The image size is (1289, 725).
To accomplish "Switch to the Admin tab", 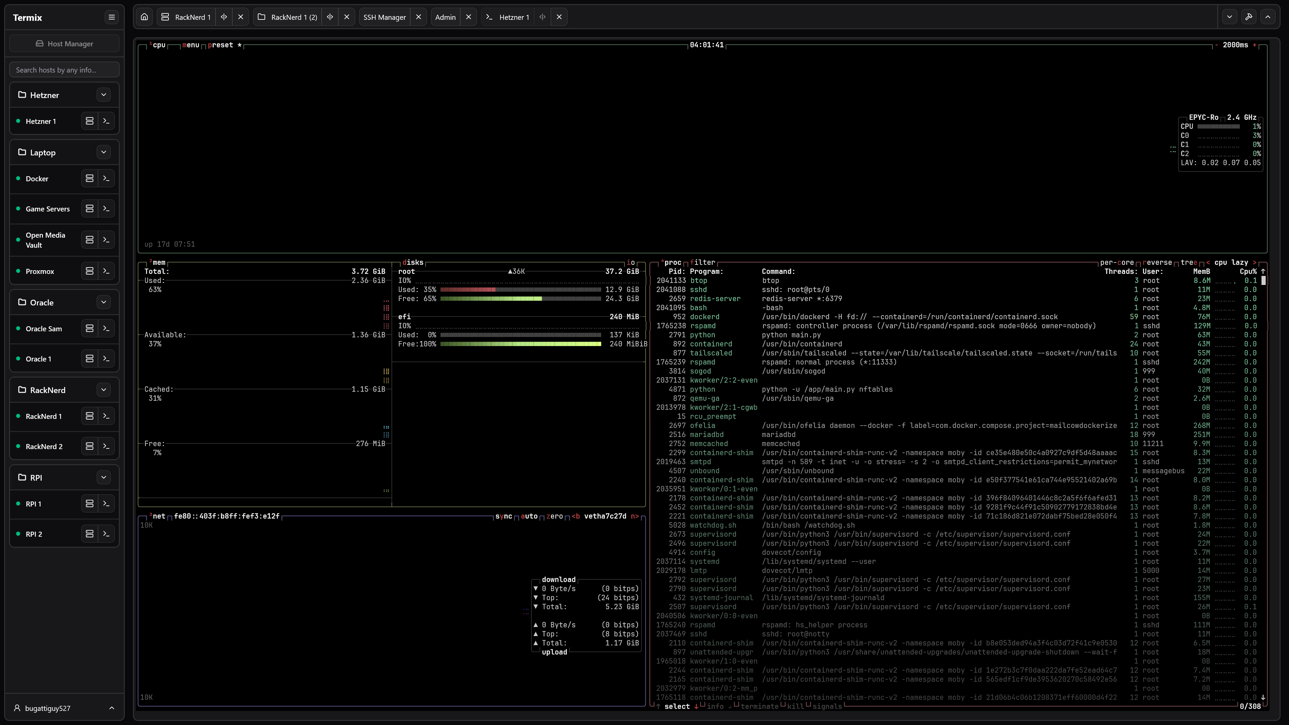I will coord(445,17).
